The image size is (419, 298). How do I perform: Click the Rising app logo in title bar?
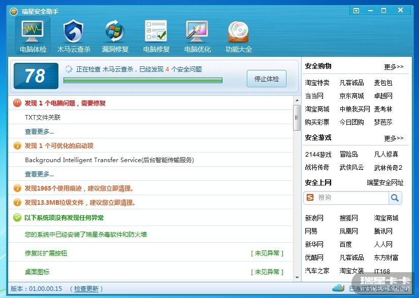tap(13, 12)
